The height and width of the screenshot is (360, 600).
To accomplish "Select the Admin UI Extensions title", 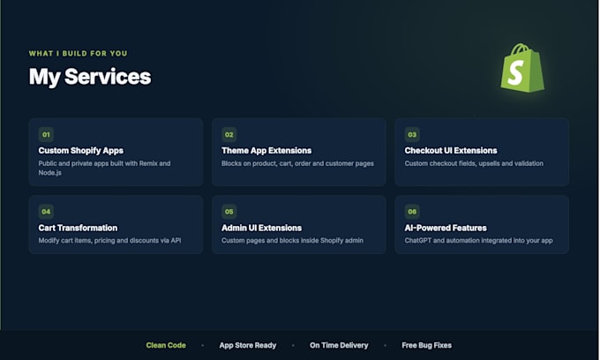I will point(261,228).
